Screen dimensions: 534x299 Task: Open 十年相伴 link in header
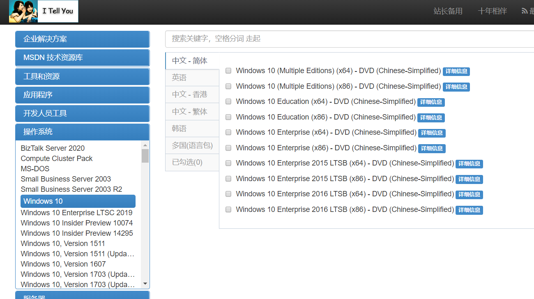click(492, 11)
